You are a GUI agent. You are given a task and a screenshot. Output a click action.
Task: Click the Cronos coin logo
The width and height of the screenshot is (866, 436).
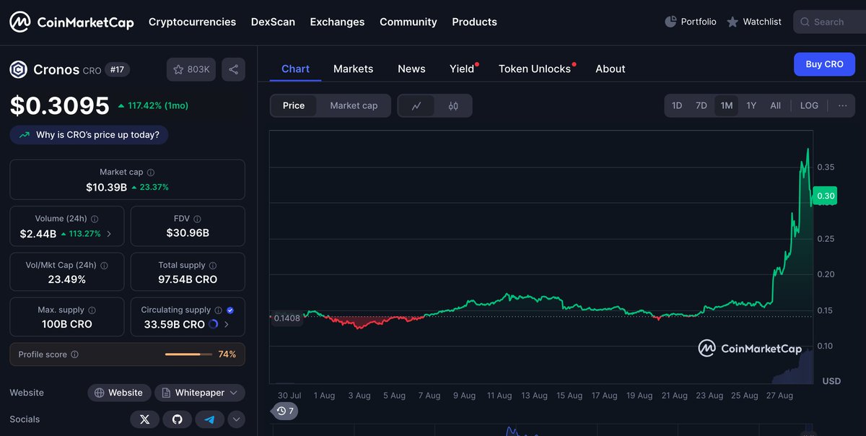pos(18,69)
